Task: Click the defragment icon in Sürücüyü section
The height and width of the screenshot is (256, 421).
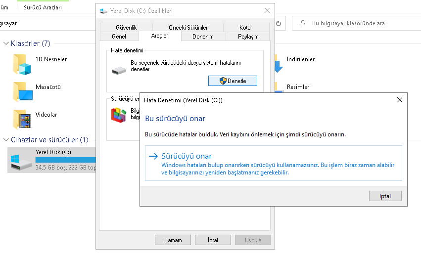Action: [x=119, y=115]
